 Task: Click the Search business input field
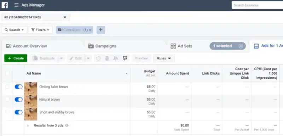coord(258,5)
